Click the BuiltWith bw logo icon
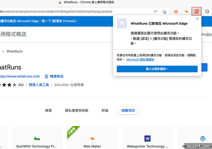The width and height of the screenshot is (212, 149). point(37,138)
